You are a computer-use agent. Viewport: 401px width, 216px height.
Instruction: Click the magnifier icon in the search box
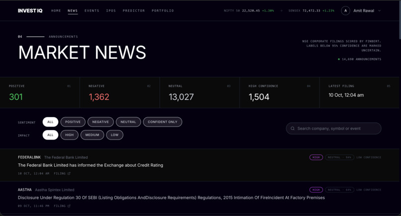pos(293,129)
